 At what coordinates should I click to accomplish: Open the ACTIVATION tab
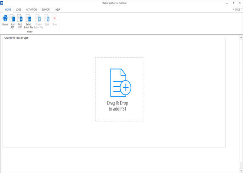coord(31,9)
